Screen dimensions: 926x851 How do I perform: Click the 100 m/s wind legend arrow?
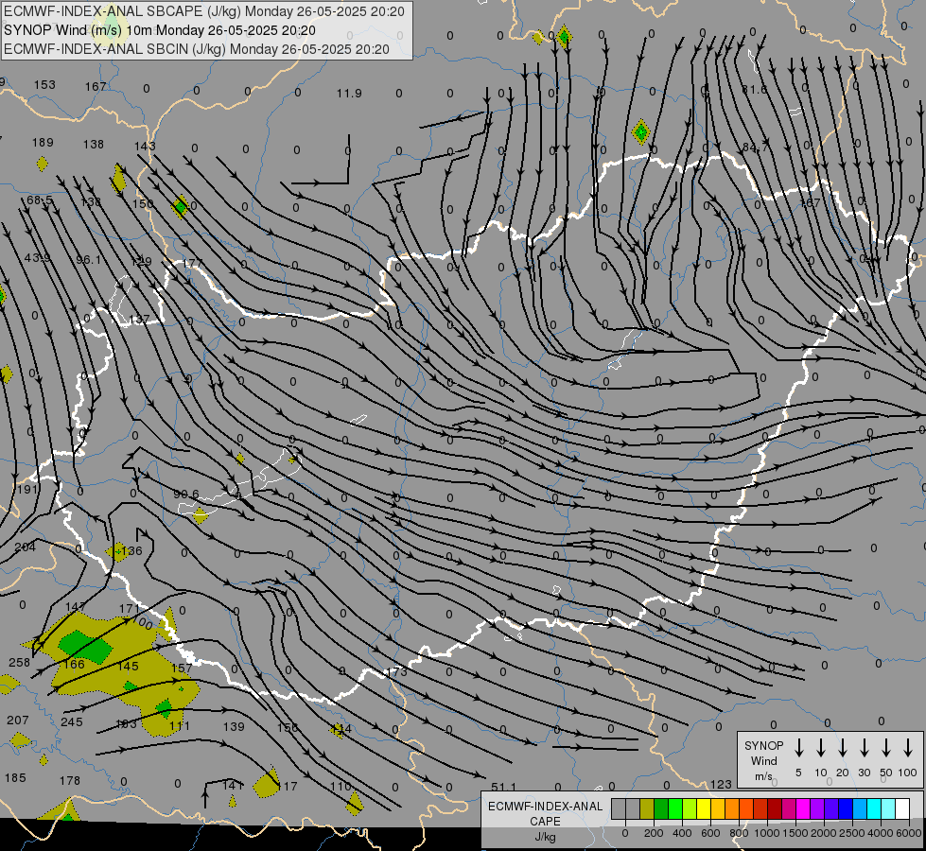point(908,748)
